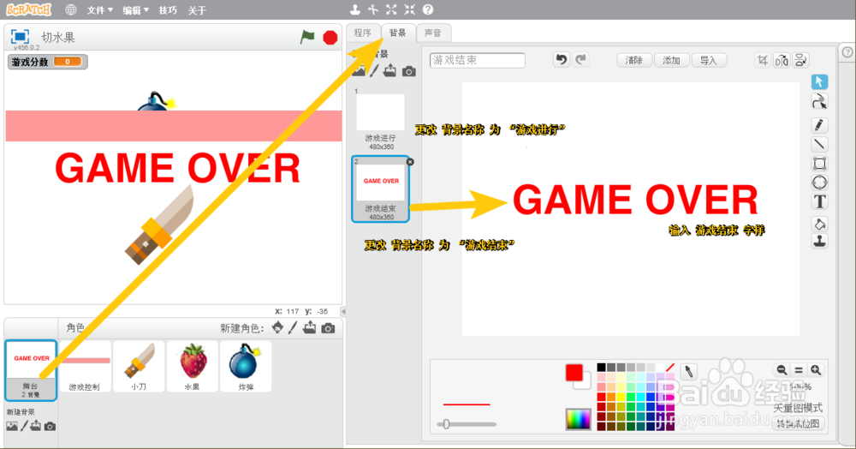Open 技巧 tips menu
The height and width of the screenshot is (449, 856).
point(168,10)
